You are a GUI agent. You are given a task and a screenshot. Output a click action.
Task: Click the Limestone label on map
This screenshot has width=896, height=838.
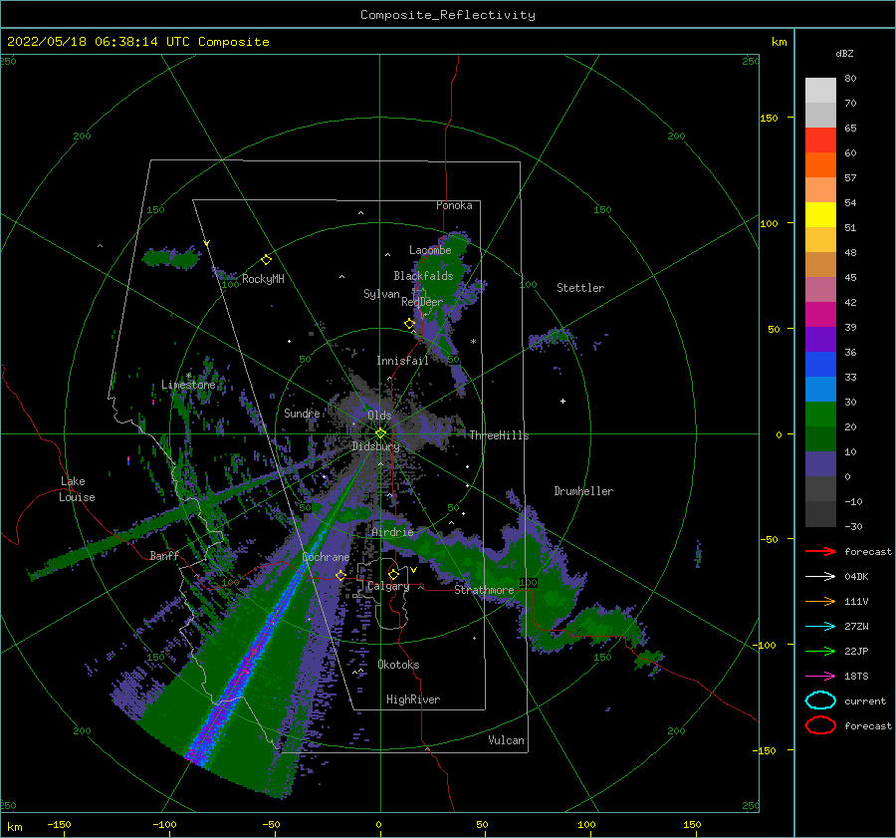pos(188,385)
